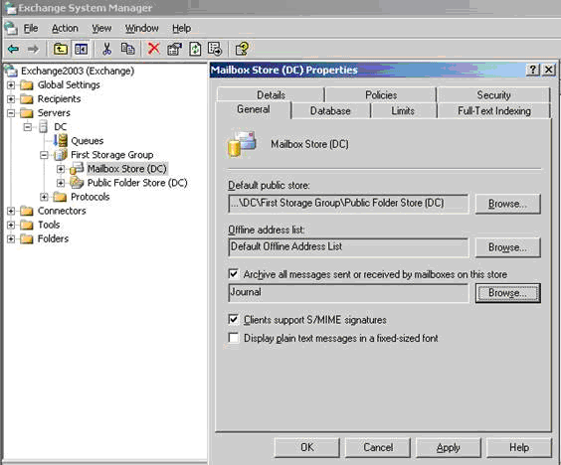Click the Default public store field
The height and width of the screenshot is (465, 561).
348,204
